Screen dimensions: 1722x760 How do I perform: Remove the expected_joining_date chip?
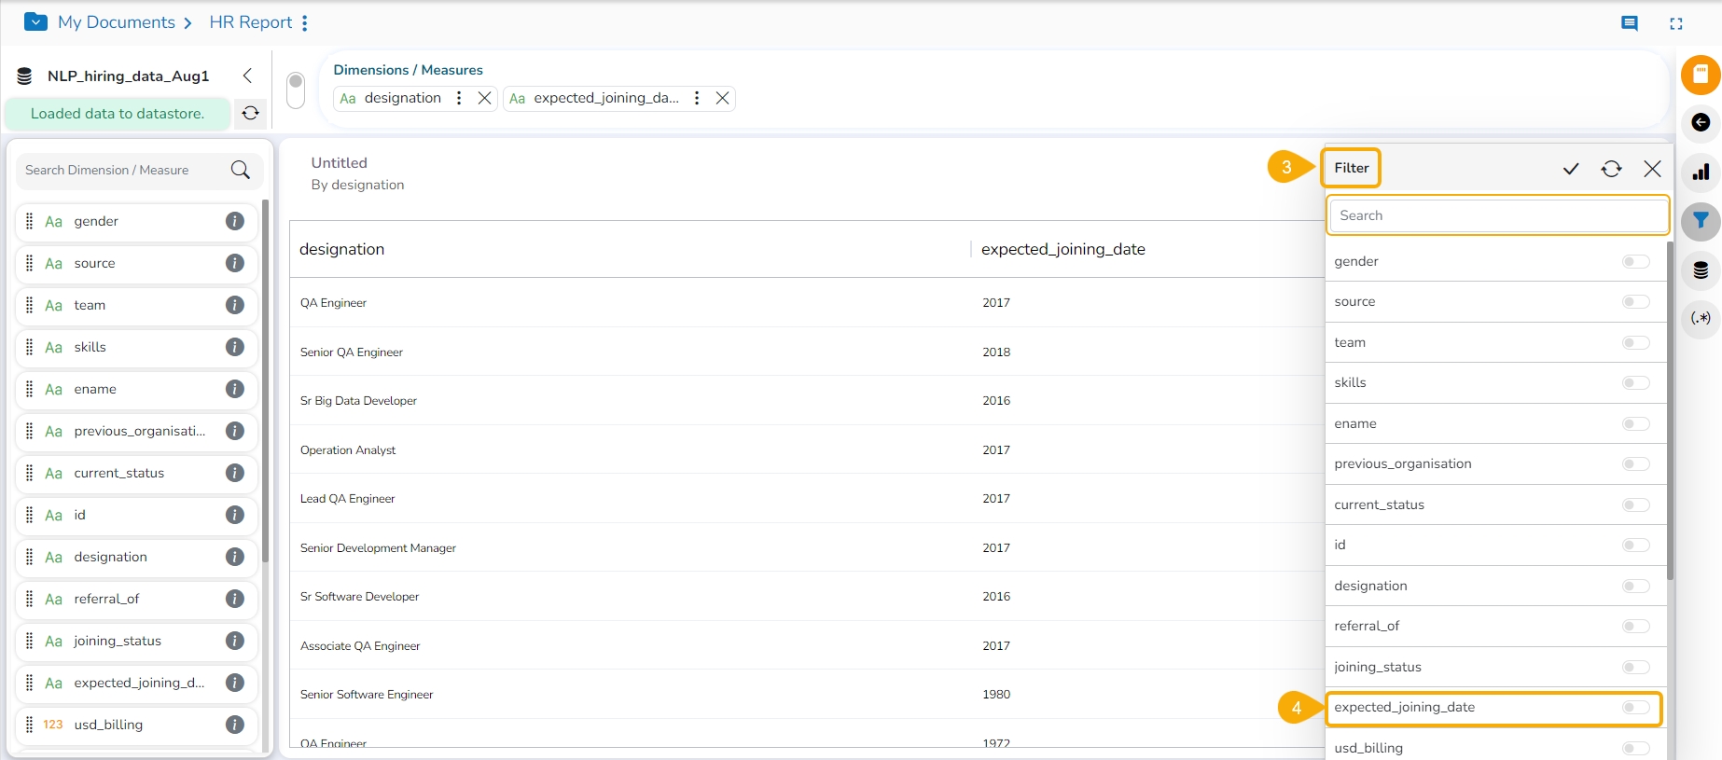722,98
